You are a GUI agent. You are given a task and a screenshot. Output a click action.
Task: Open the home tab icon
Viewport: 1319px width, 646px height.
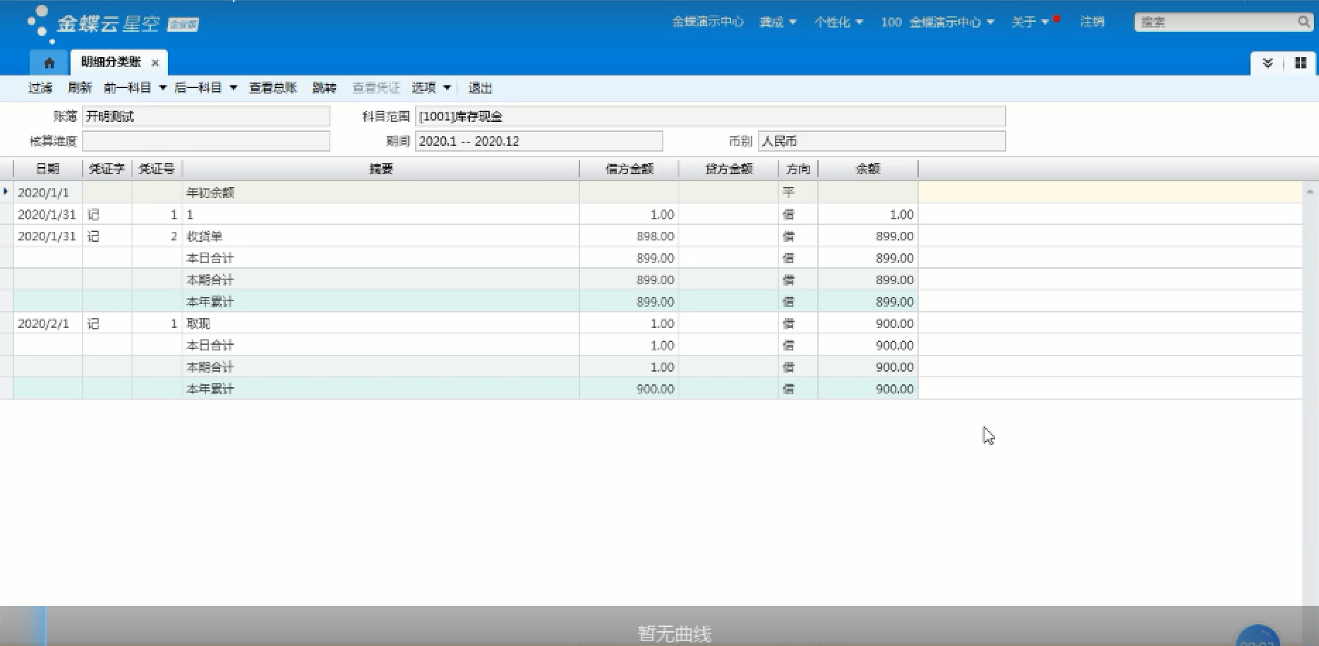pyautogui.click(x=49, y=63)
